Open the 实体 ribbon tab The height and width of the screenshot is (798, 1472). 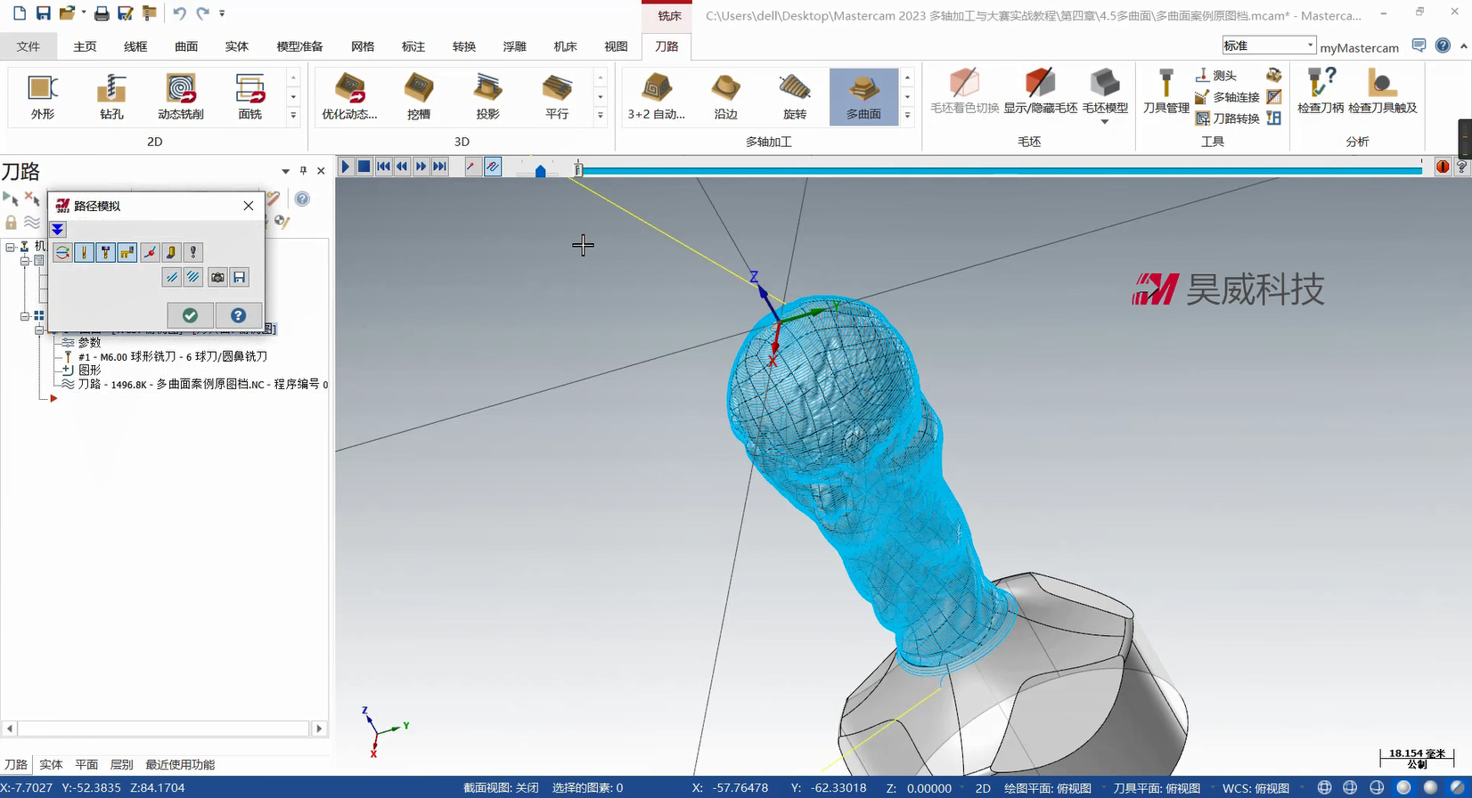(237, 46)
